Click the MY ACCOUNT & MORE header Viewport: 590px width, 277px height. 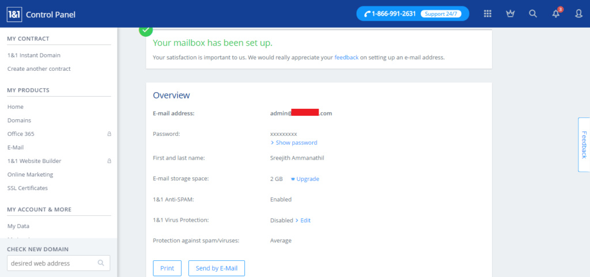click(39, 210)
